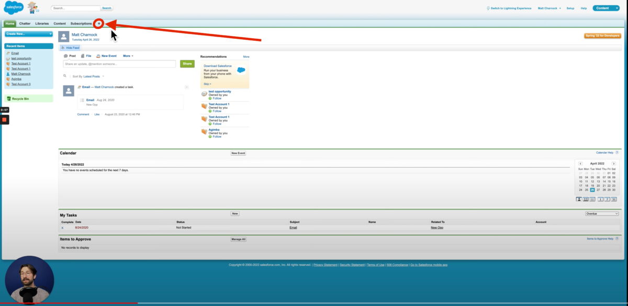Click the Calendar Help question mark icon
This screenshot has height=306, width=628.
[x=617, y=152]
